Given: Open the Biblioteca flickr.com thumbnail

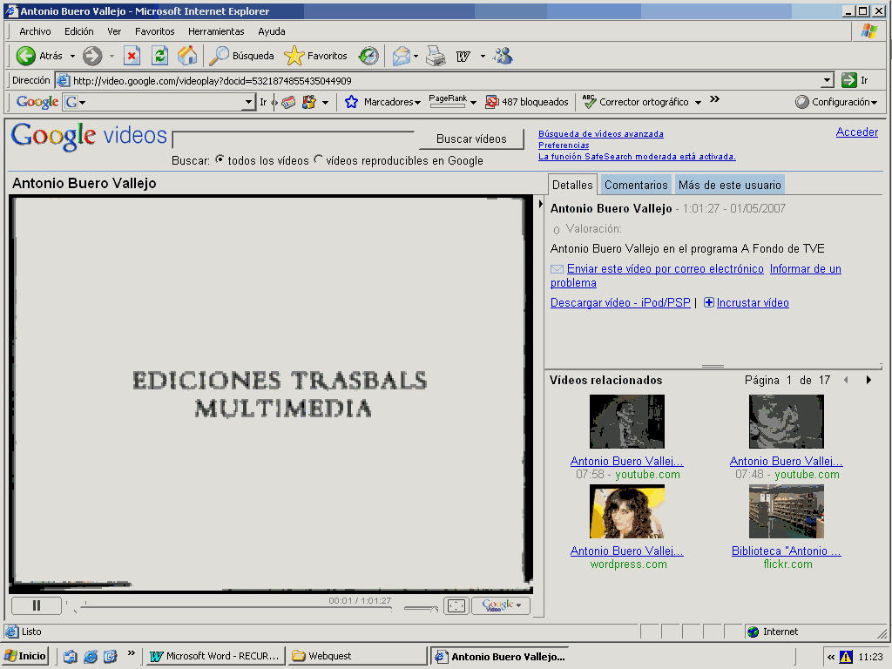Looking at the screenshot, I should click(x=787, y=511).
